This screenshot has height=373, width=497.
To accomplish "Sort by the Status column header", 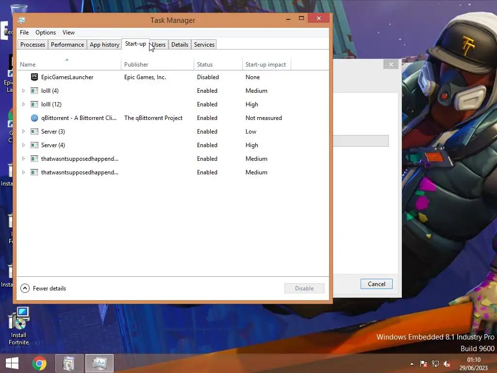I will coord(218,65).
